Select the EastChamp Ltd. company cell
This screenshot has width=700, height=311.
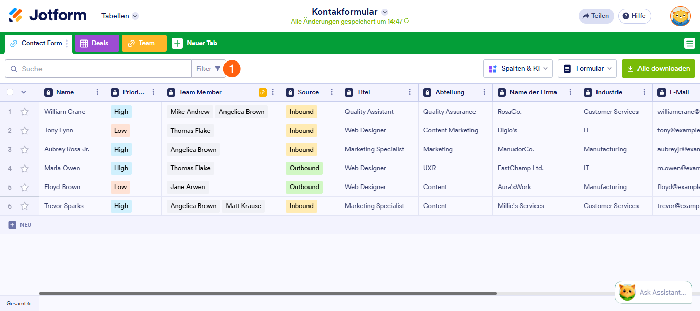(x=536, y=168)
